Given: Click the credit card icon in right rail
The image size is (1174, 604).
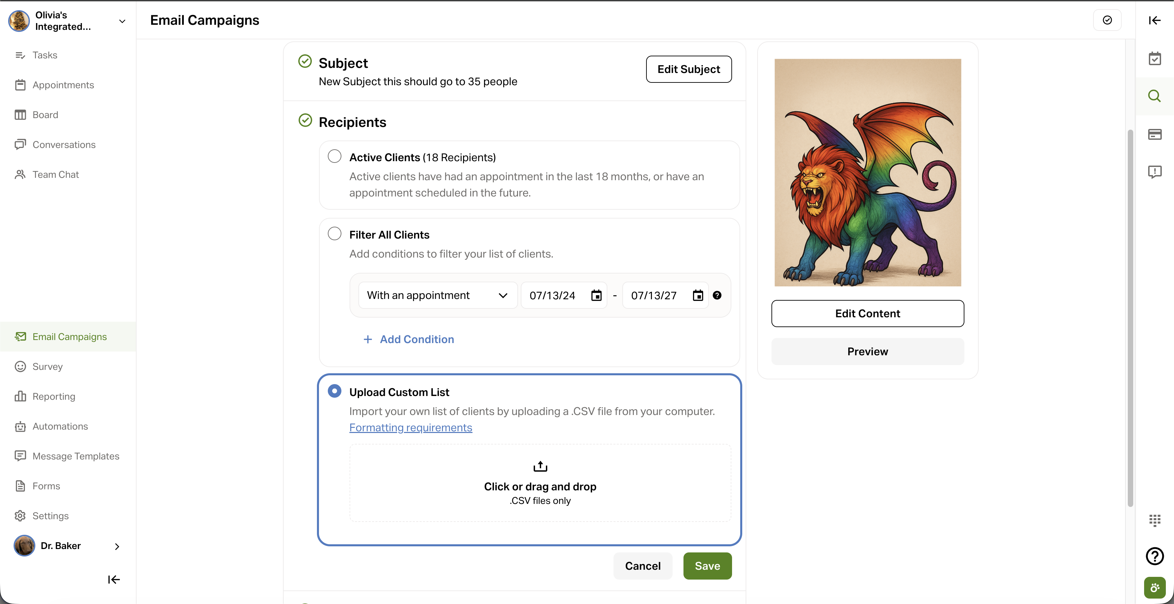Looking at the screenshot, I should point(1154,134).
